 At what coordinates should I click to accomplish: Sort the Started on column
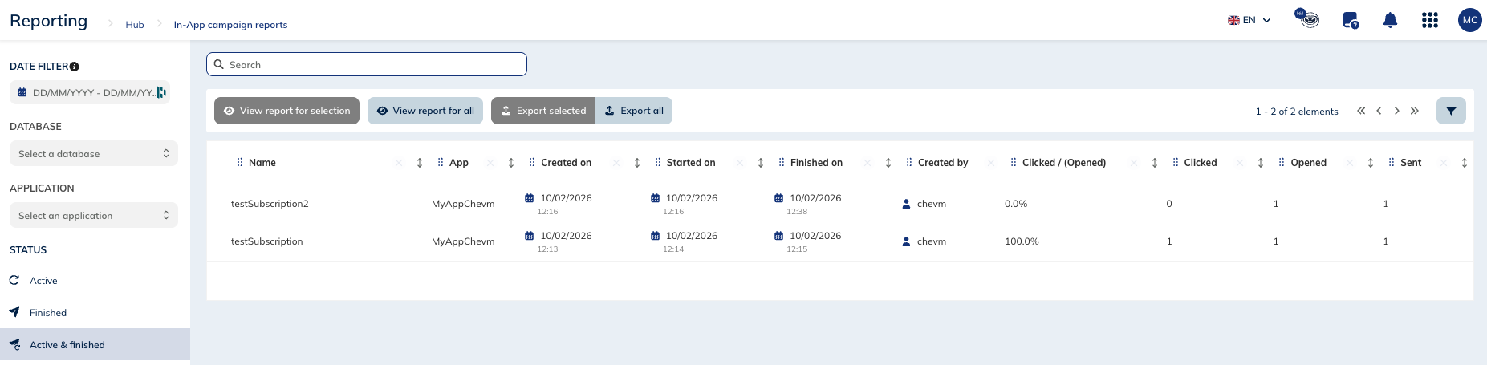[x=761, y=163]
